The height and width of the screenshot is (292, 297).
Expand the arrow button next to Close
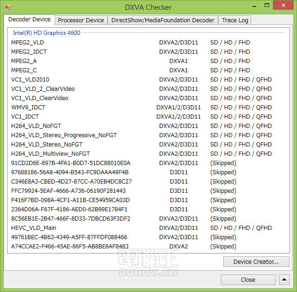pyautogui.click(x=284, y=279)
